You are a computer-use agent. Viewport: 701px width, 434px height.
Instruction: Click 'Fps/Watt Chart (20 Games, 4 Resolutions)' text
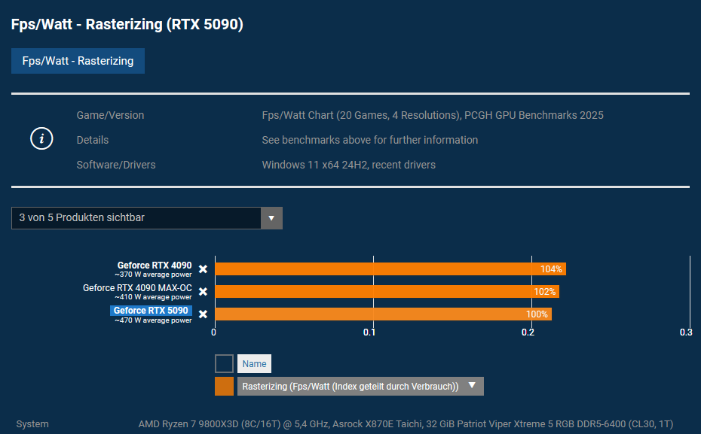(x=361, y=115)
